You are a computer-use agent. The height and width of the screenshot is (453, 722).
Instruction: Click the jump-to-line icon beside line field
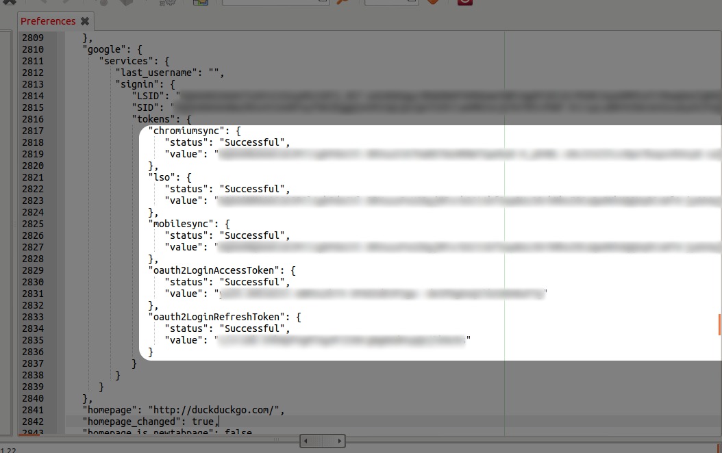click(x=432, y=2)
